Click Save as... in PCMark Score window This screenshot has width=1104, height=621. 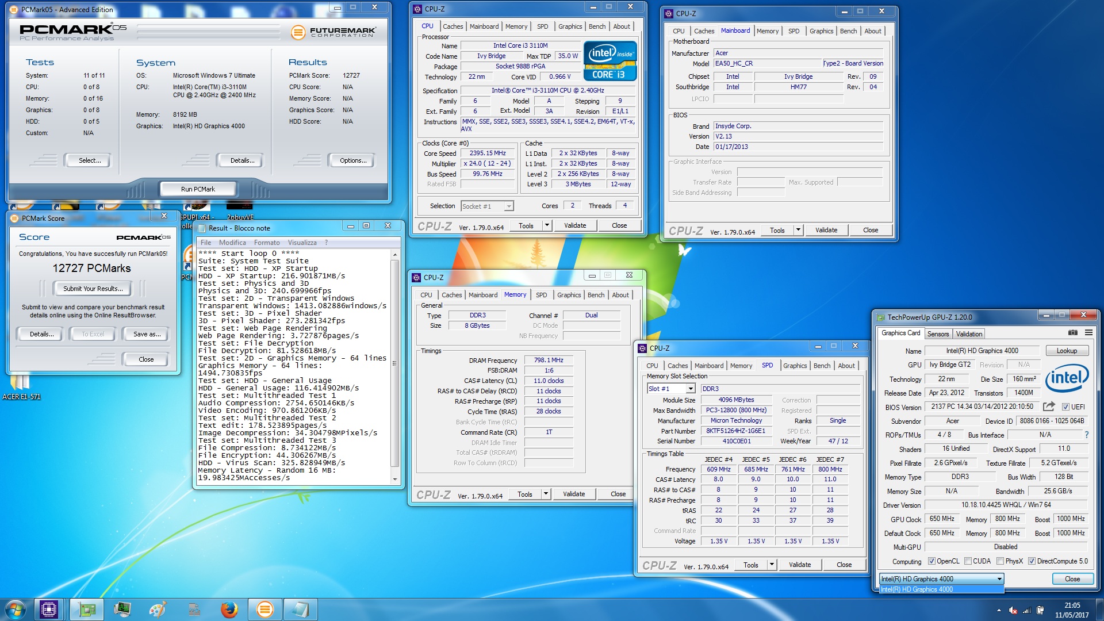pyautogui.click(x=147, y=334)
